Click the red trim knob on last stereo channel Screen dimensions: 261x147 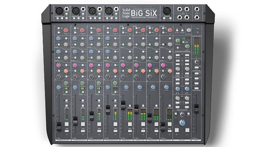(170, 30)
